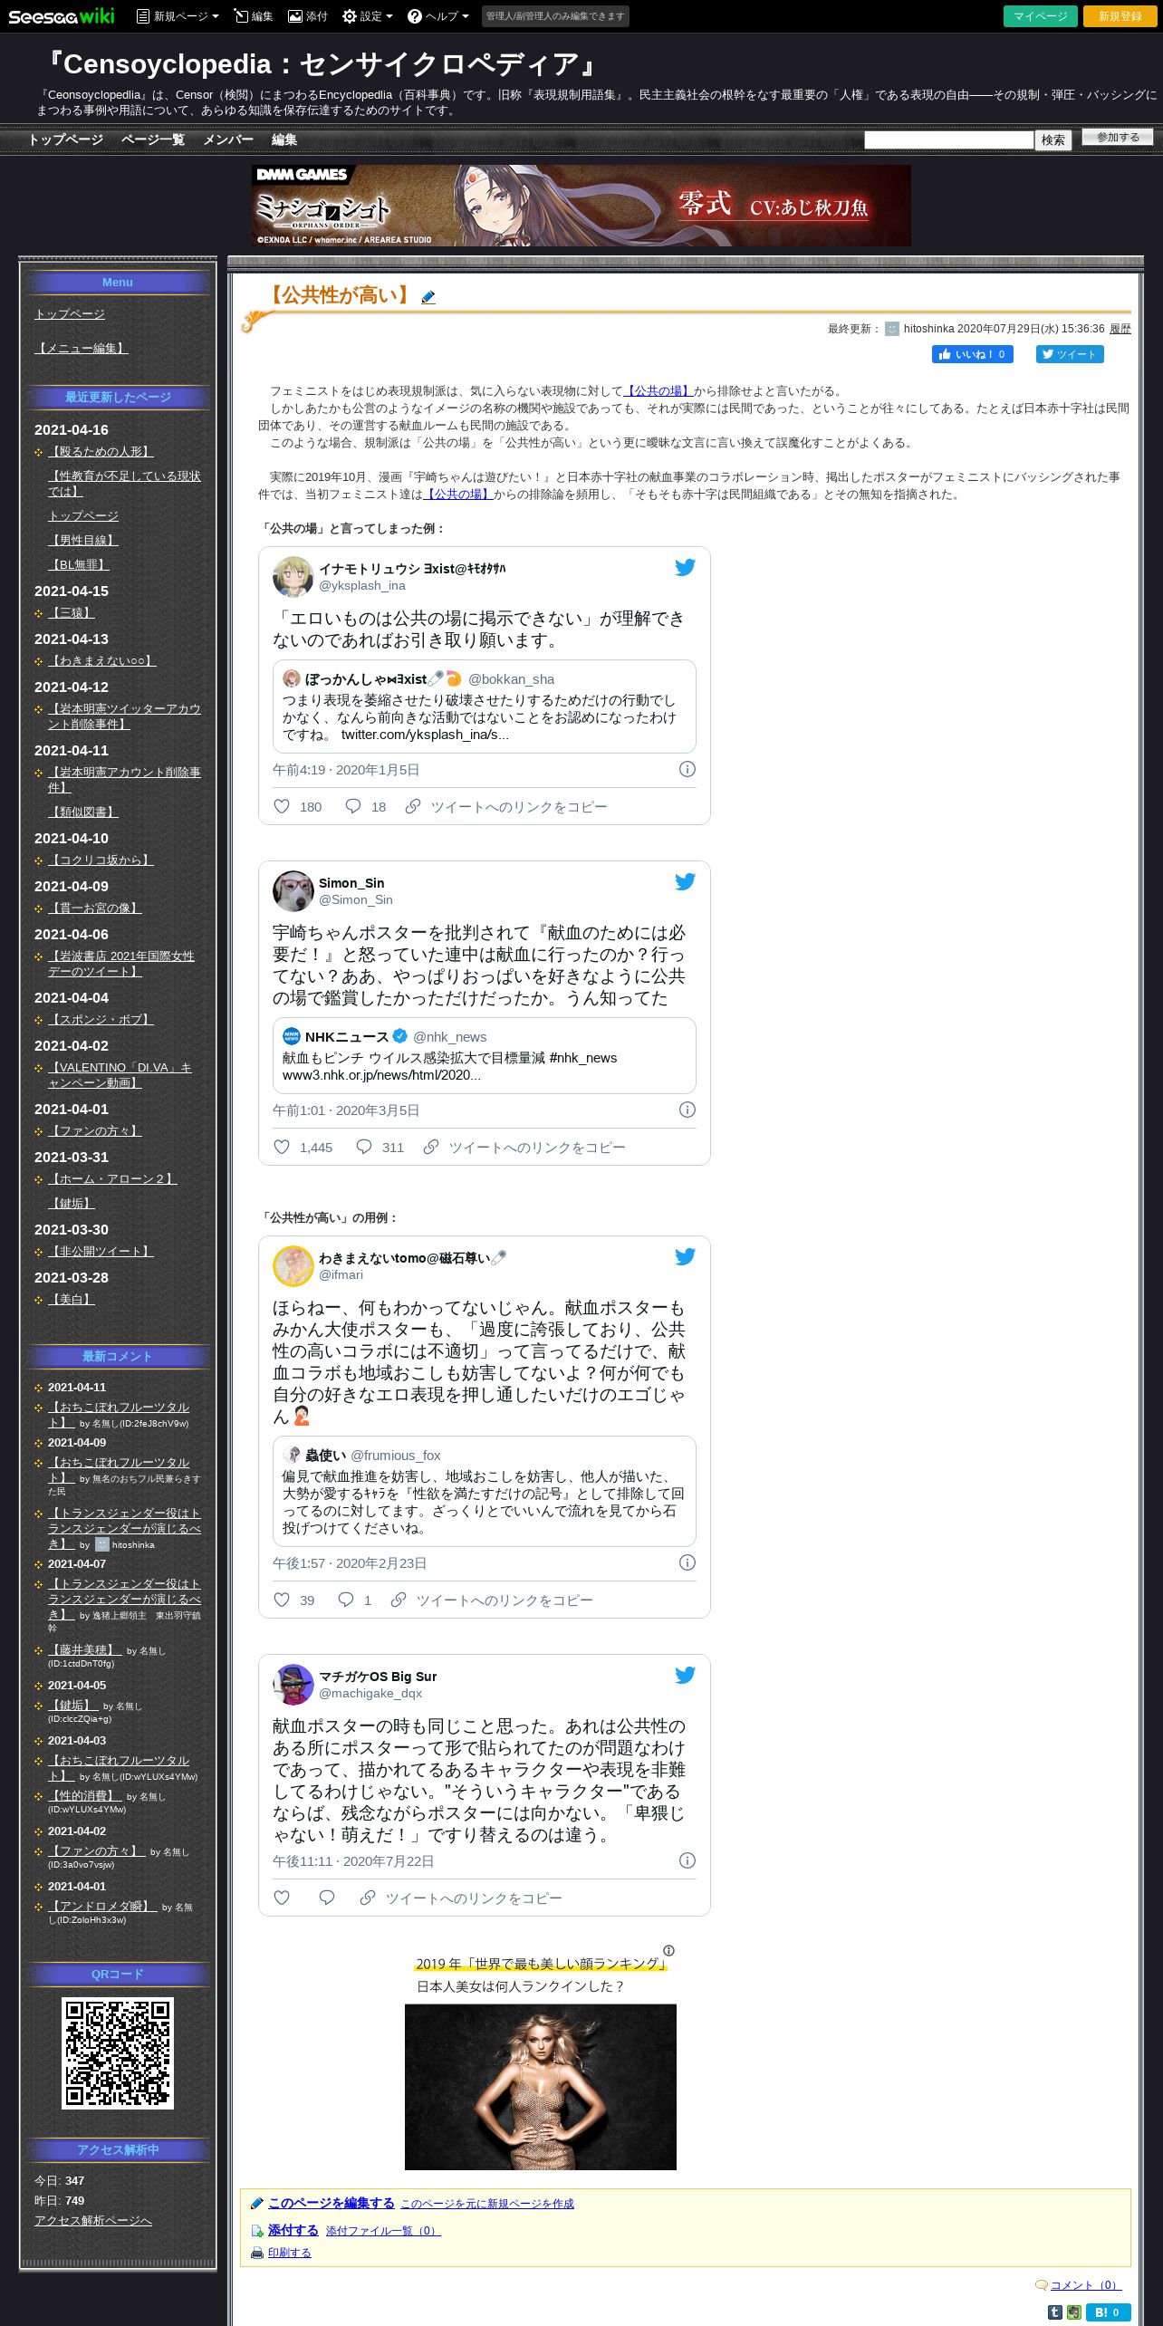Click the heart like icon showing 1,445

282,1147
